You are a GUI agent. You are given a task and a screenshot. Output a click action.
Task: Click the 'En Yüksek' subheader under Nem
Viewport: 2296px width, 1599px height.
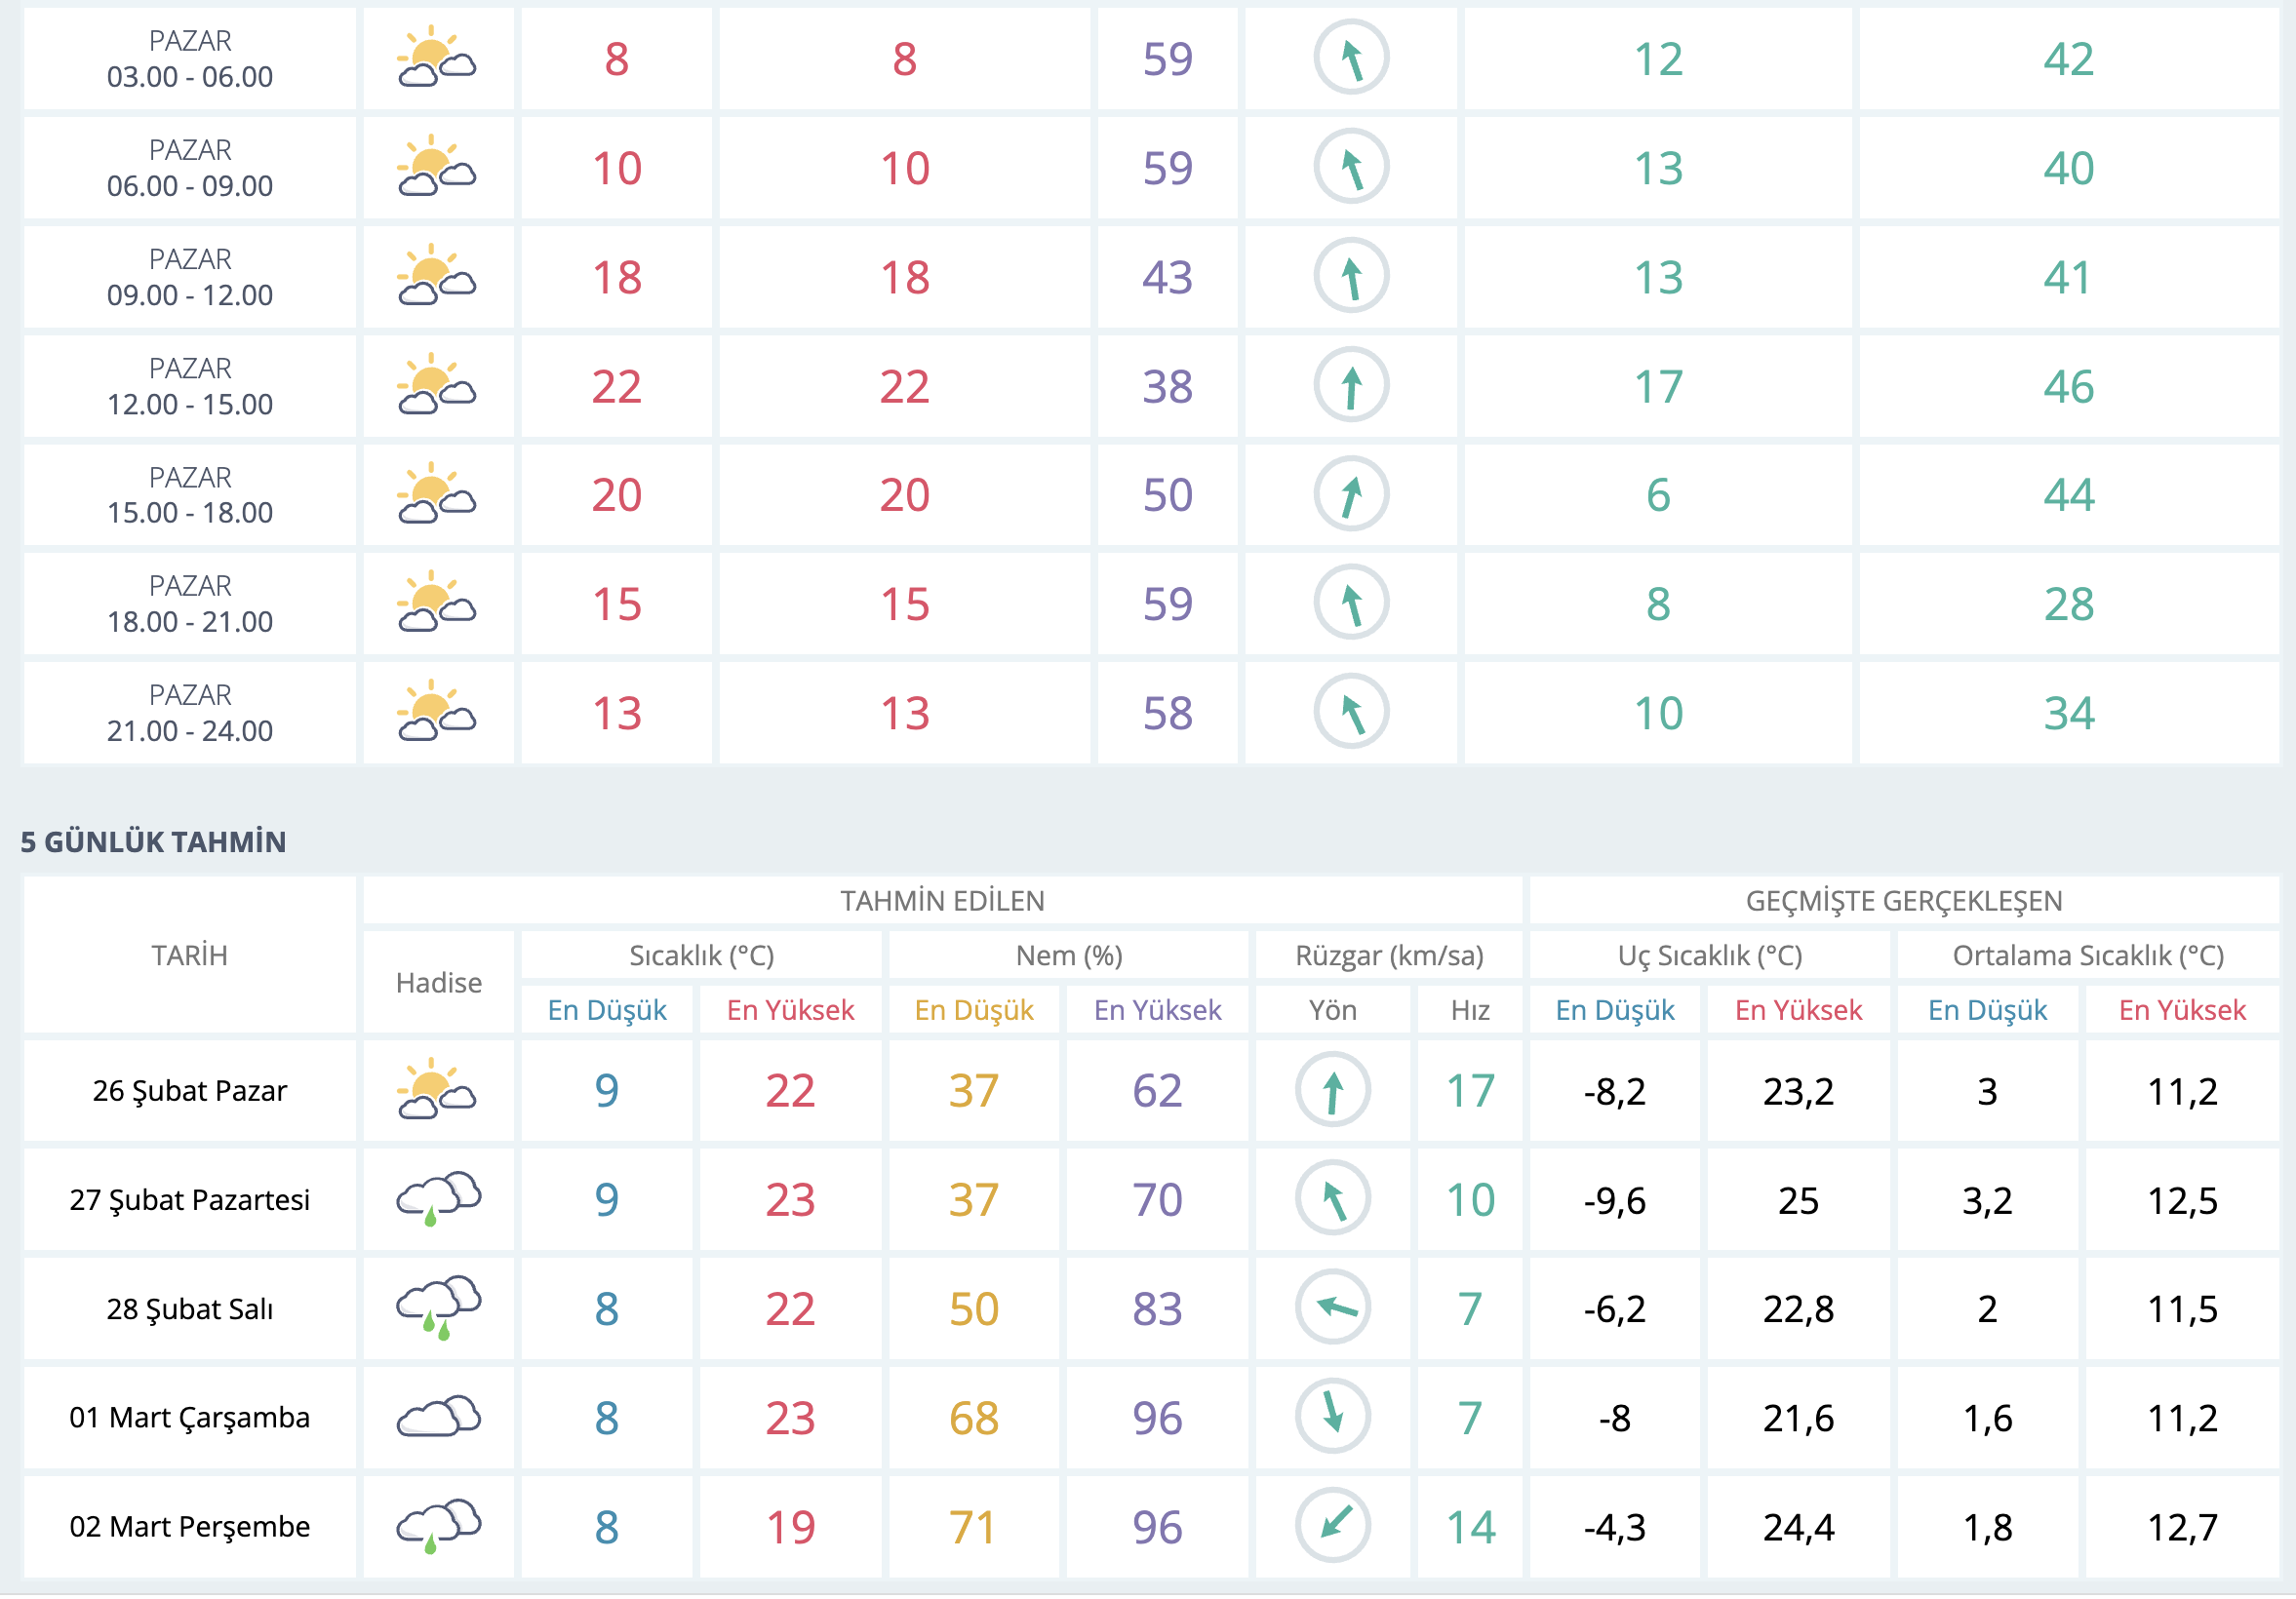1157,1009
